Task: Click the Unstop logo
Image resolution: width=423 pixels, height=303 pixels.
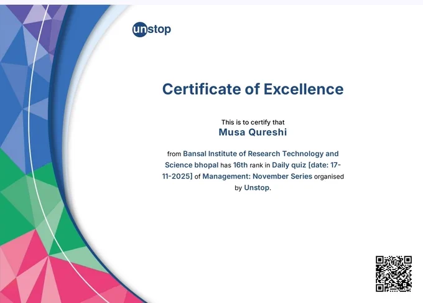Action: [152, 29]
